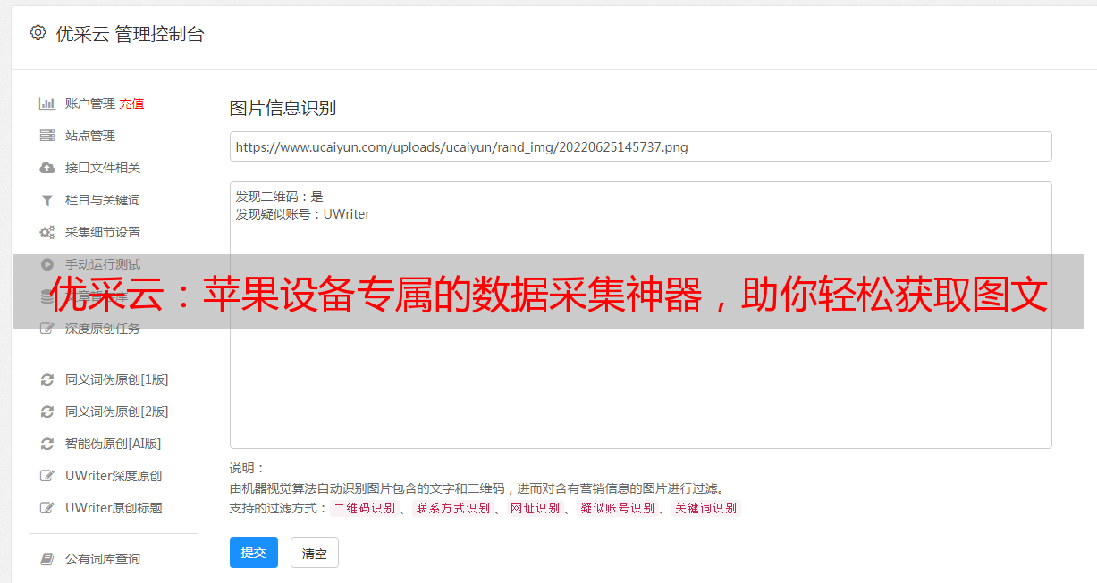Screen dimensions: 1097x583
Task: Open UWriter原创标题 menu item
Action: coord(114,508)
